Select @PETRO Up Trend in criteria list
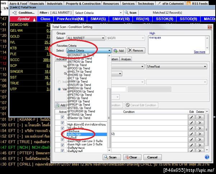This screenshot has height=174, width=216. click(80, 95)
